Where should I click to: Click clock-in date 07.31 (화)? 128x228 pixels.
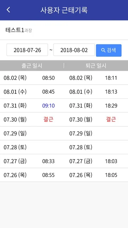[x=15, y=105]
